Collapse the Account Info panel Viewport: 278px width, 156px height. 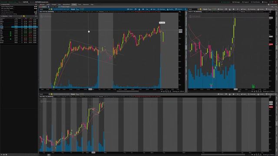point(1,4)
